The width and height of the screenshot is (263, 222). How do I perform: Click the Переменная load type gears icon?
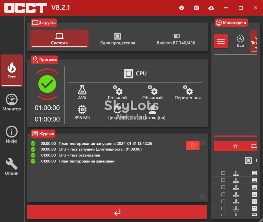(188, 90)
